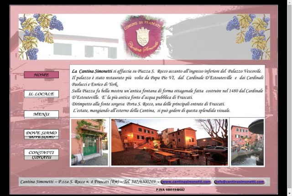
Task: Open the piazza panorama photo at dusk
Action: 169,142
